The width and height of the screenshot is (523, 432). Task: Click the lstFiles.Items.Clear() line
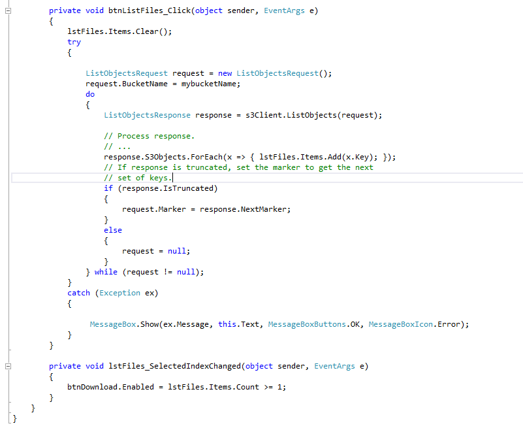(119, 31)
